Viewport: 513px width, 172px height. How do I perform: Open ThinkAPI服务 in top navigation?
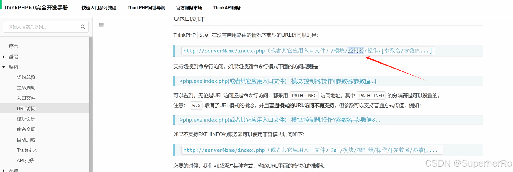point(227,8)
